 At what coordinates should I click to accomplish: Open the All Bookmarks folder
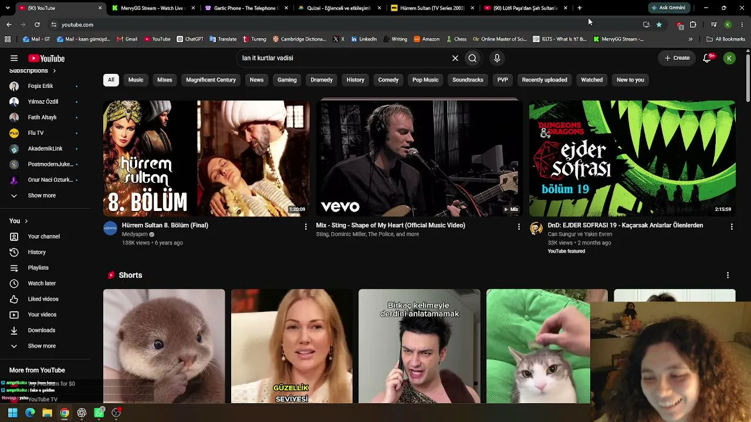[726, 39]
